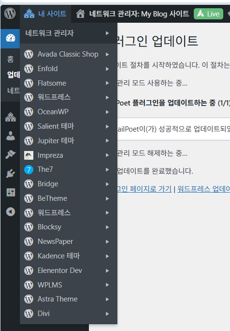Expand the 네트워크 관리자 submenu arrow
Image resolution: width=230 pixels, height=331 pixels.
click(107, 33)
